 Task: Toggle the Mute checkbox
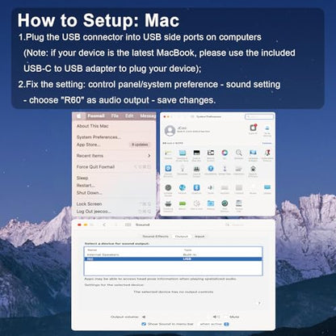(x=226, y=317)
